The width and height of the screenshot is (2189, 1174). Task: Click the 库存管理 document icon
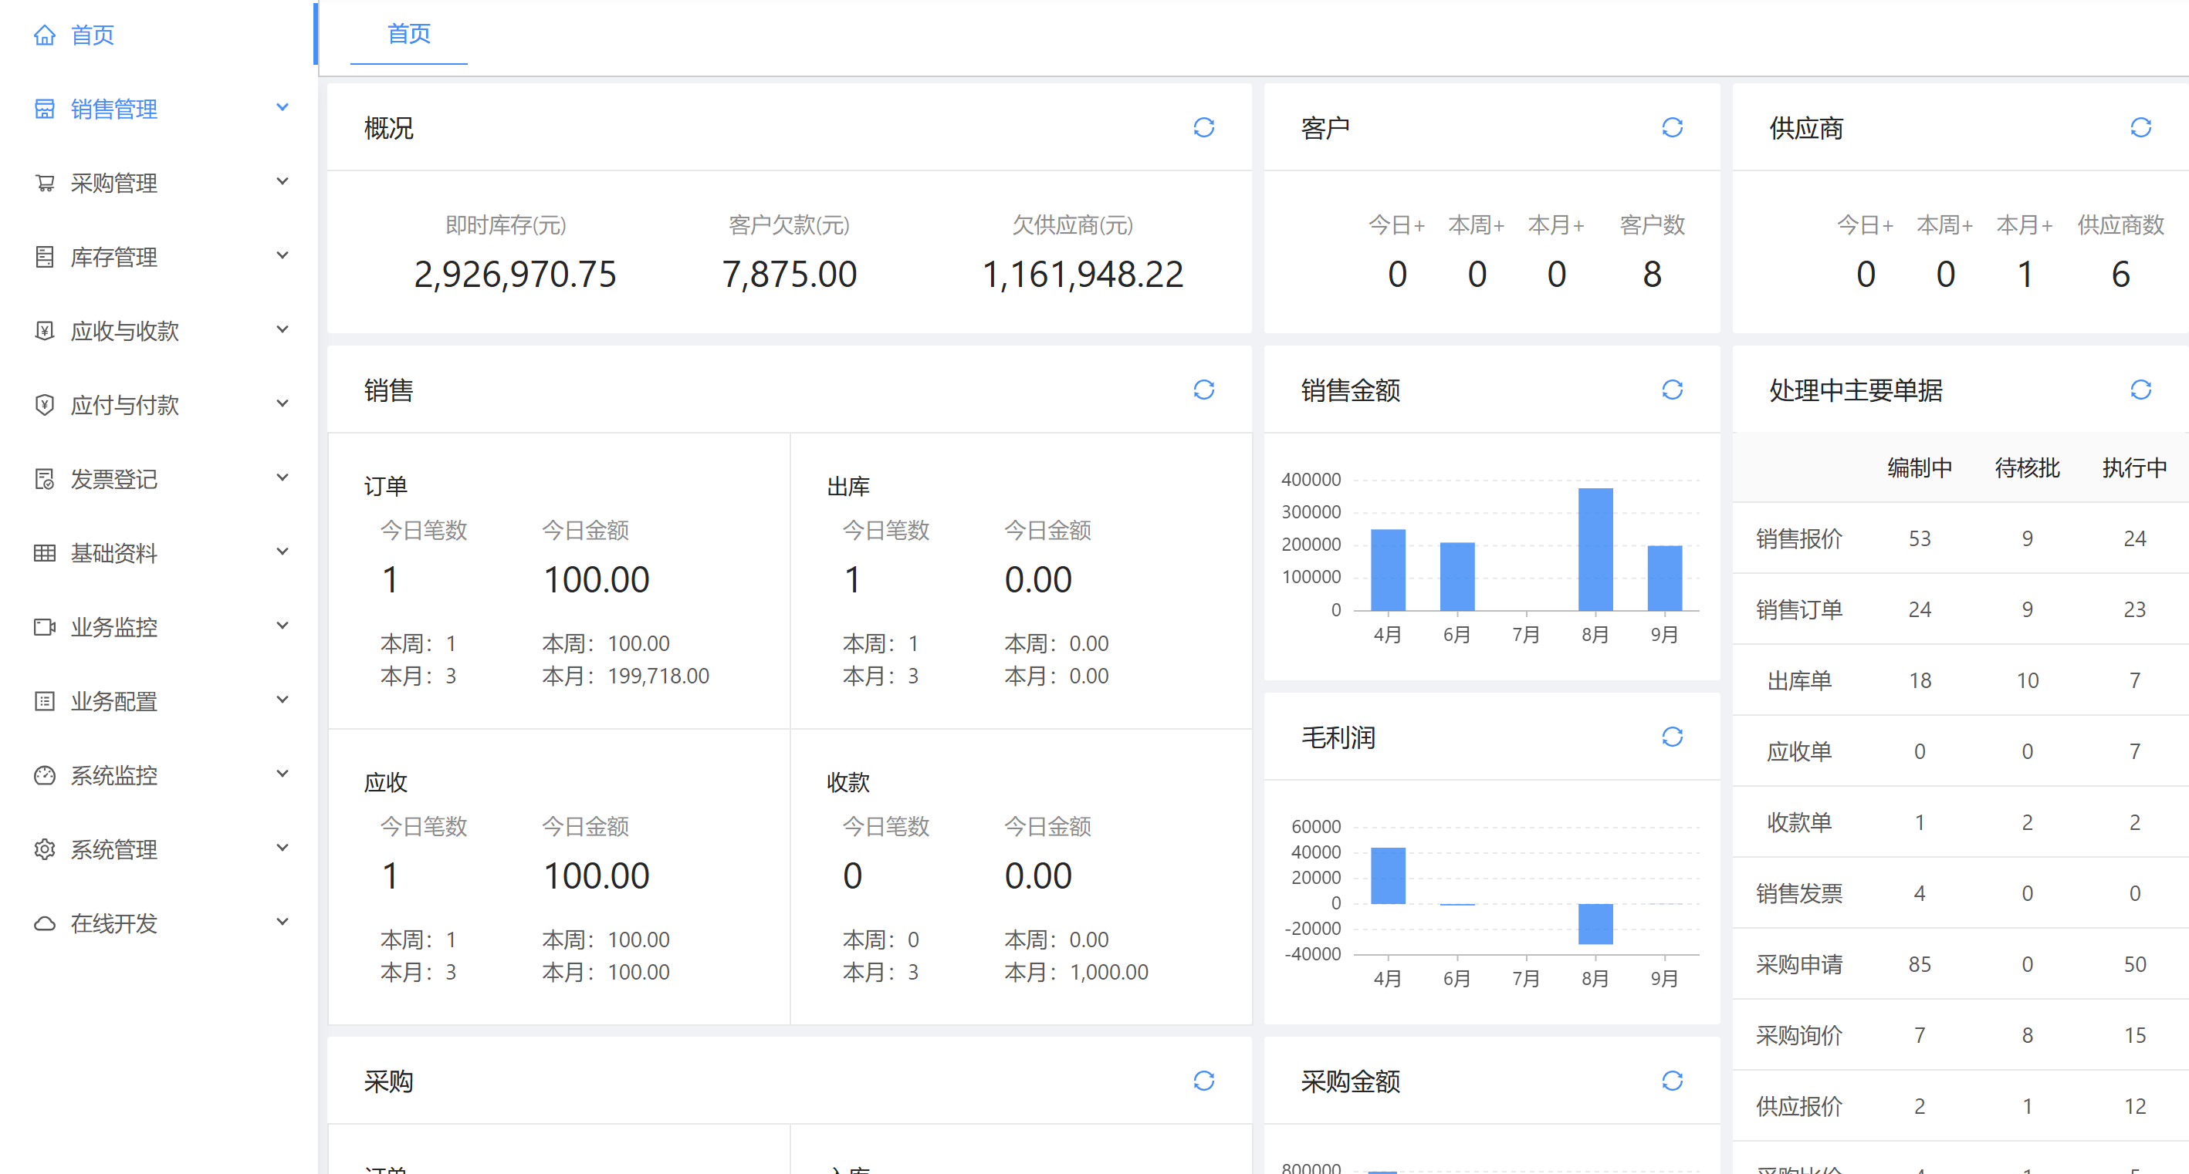[45, 257]
